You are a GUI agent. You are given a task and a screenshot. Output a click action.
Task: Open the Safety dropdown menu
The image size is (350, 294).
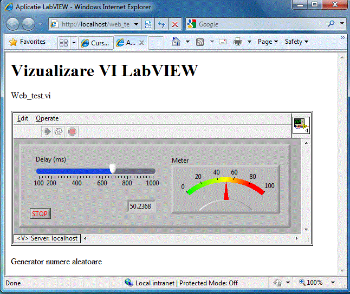pos(296,42)
